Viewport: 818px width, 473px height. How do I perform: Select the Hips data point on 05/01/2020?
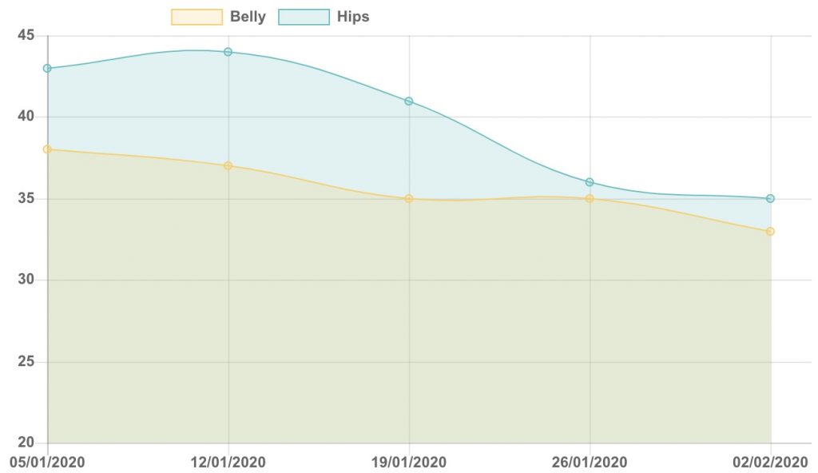click(x=47, y=69)
